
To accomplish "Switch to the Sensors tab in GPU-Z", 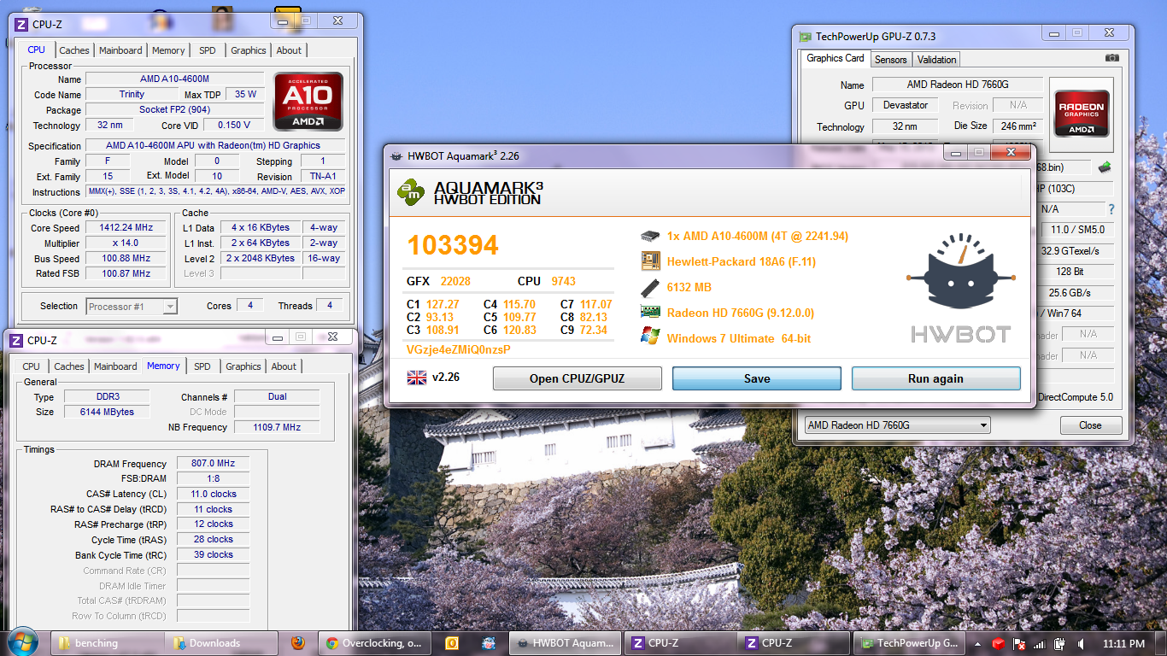I will pos(890,59).
